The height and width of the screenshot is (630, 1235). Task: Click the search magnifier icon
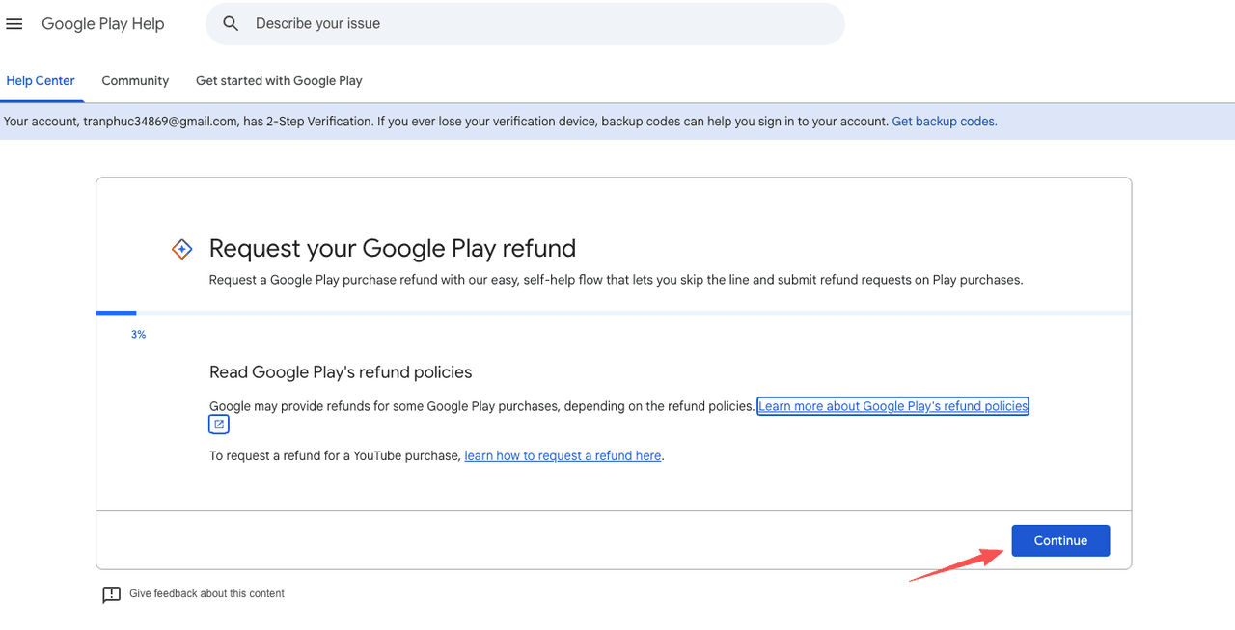point(230,23)
